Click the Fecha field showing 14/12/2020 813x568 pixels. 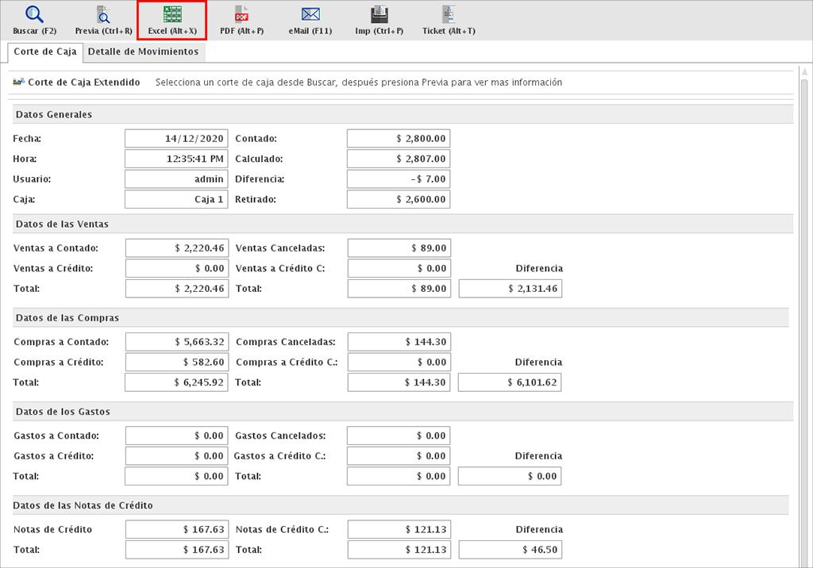click(176, 138)
